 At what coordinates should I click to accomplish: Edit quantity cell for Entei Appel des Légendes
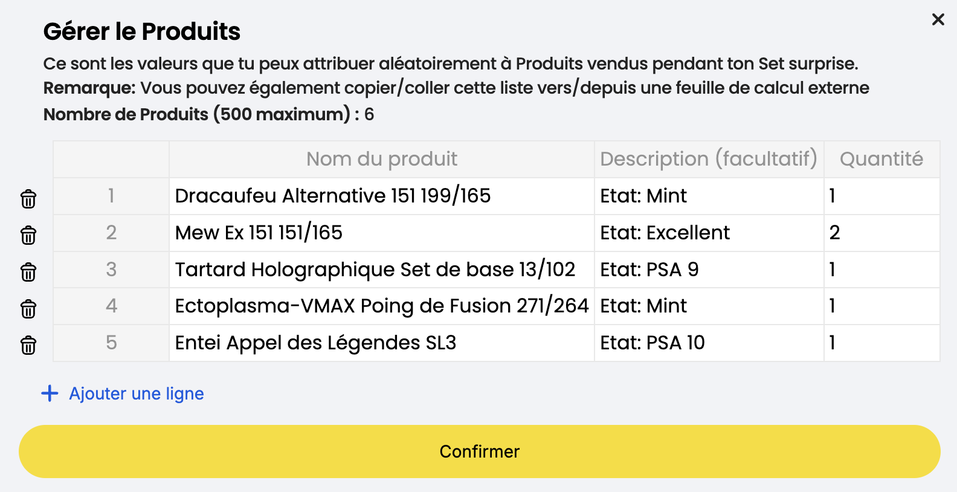[882, 343]
